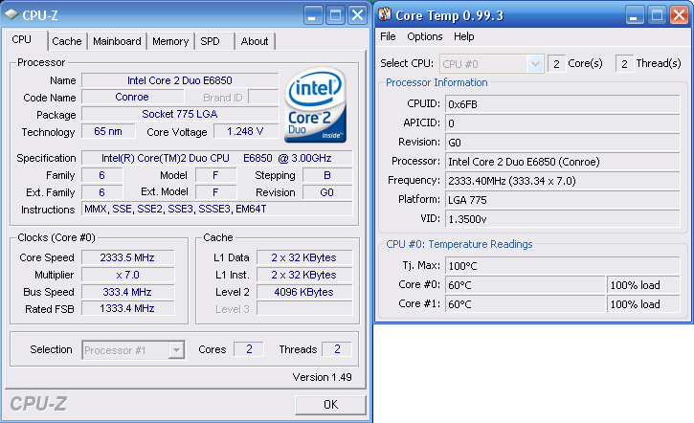Open the Mainboard tab in CPU-Z

(x=117, y=41)
